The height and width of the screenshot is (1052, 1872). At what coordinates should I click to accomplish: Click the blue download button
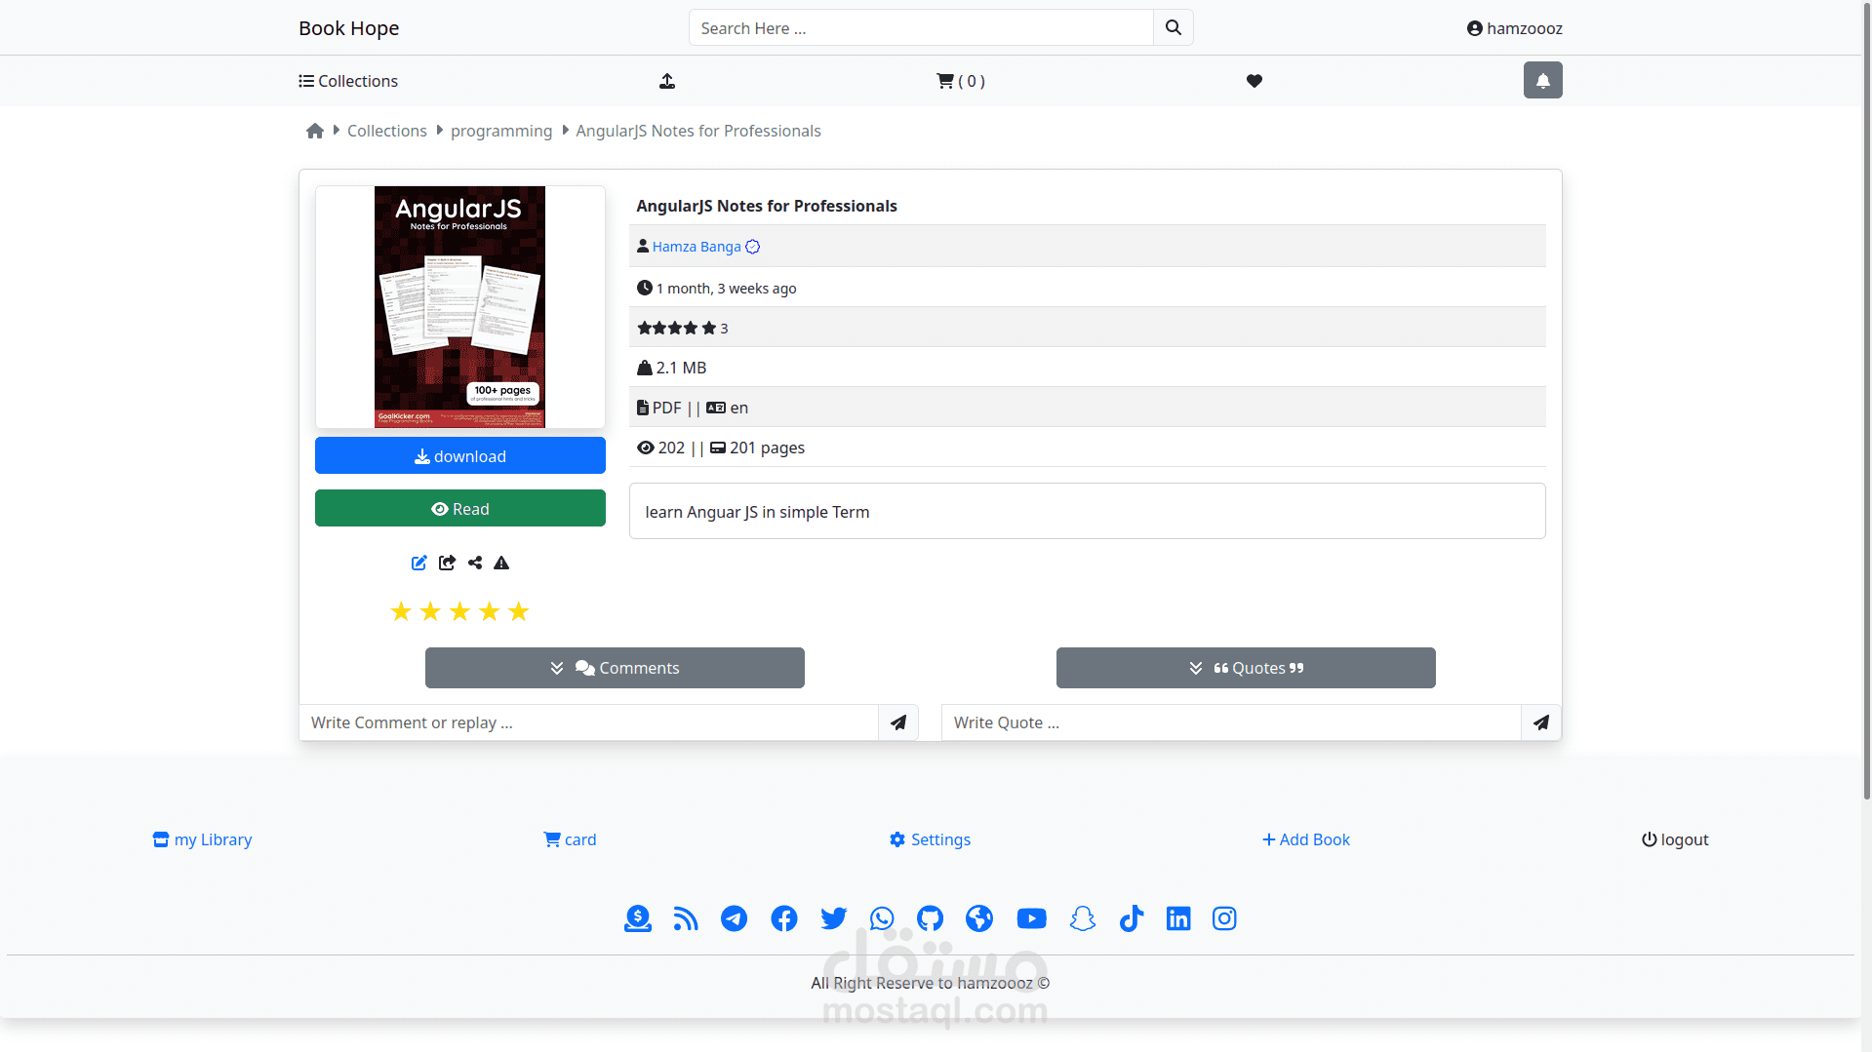460,455
